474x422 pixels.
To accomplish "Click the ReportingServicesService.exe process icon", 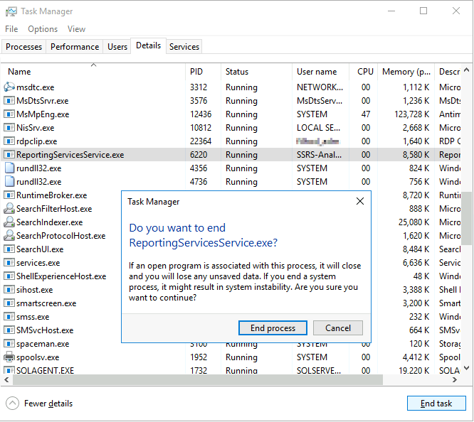I will point(9,155).
